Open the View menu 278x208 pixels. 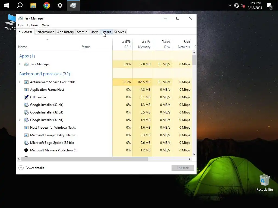(45, 25)
